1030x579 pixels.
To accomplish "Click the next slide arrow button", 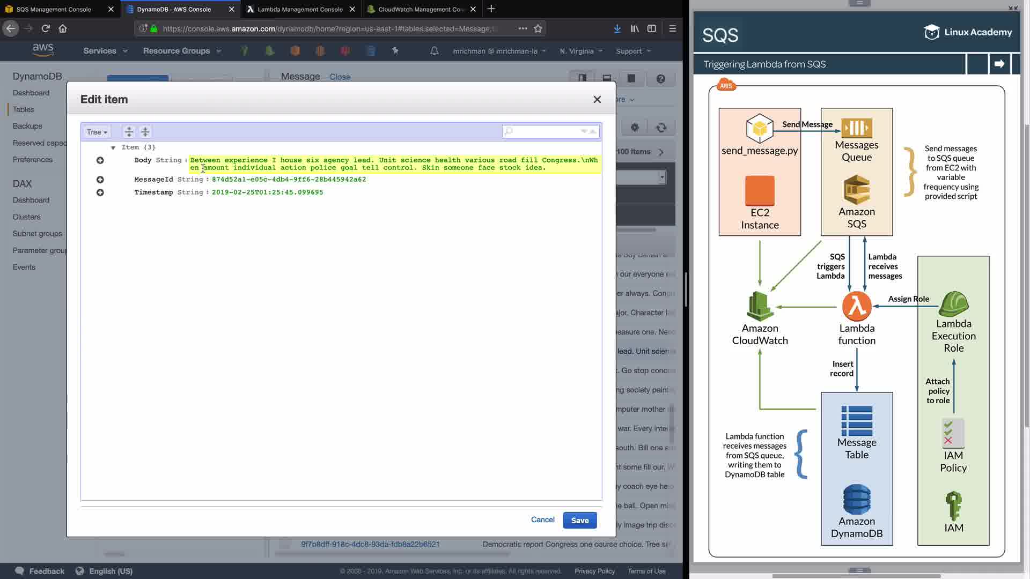I will [x=999, y=64].
